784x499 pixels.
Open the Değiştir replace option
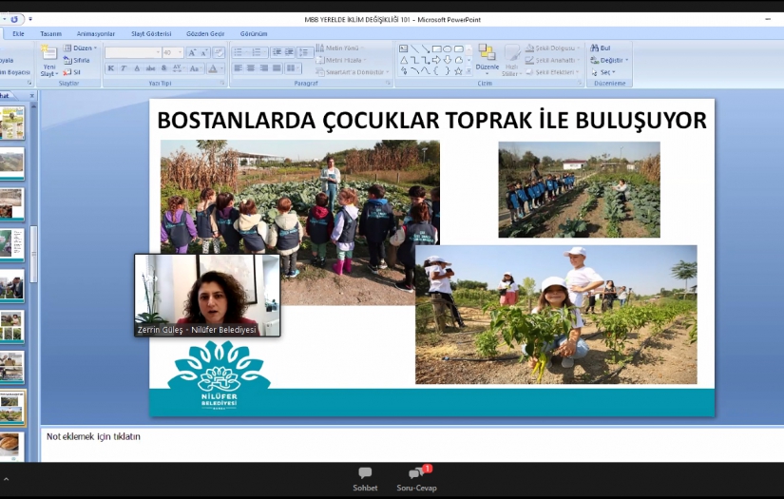point(609,60)
